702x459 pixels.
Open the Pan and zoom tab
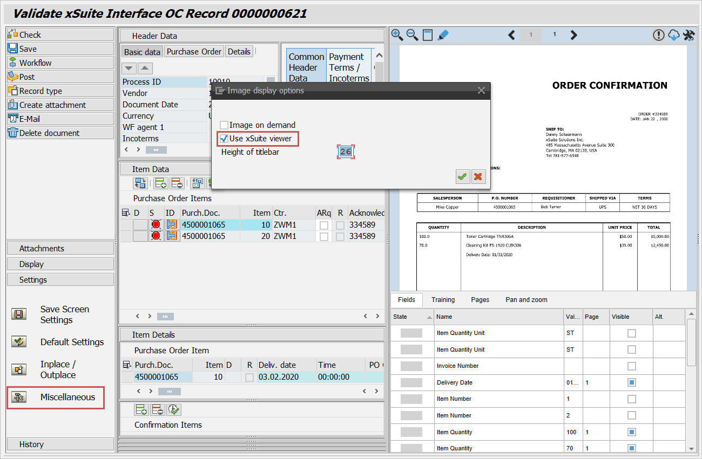point(526,300)
